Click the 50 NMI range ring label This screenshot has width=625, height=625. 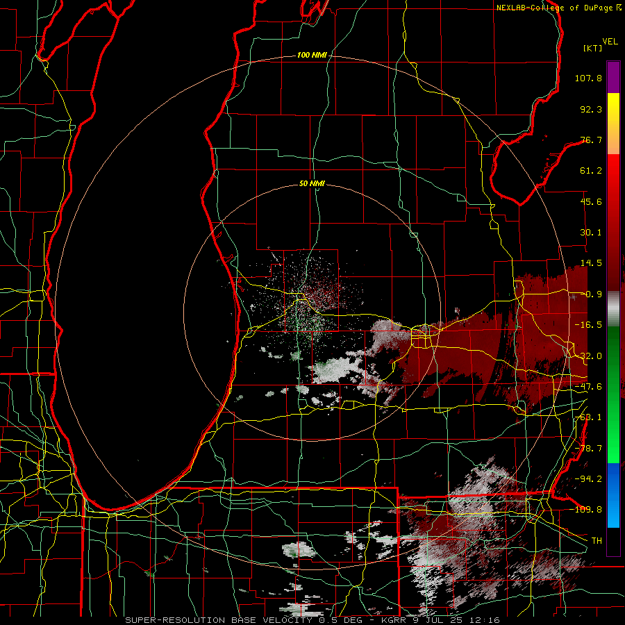click(x=312, y=183)
